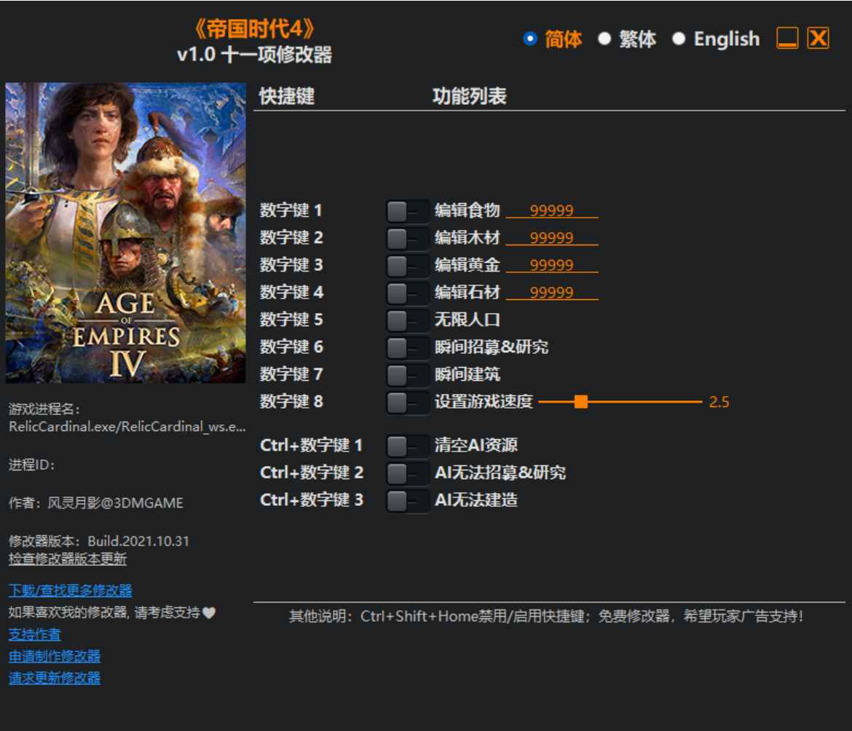Viewport: 852px width, 731px height.
Task: Turn on the AI无法建造 toggle
Action: [x=407, y=500]
